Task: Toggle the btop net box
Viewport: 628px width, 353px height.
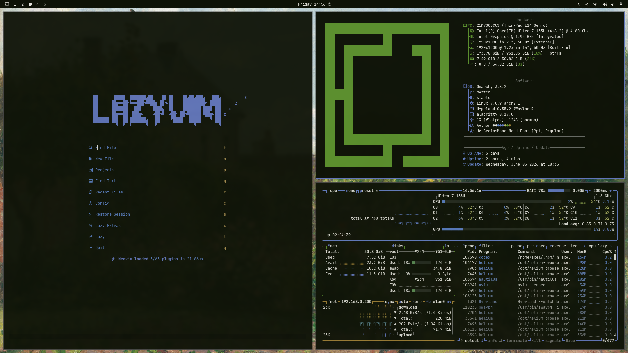Action: coord(333,302)
